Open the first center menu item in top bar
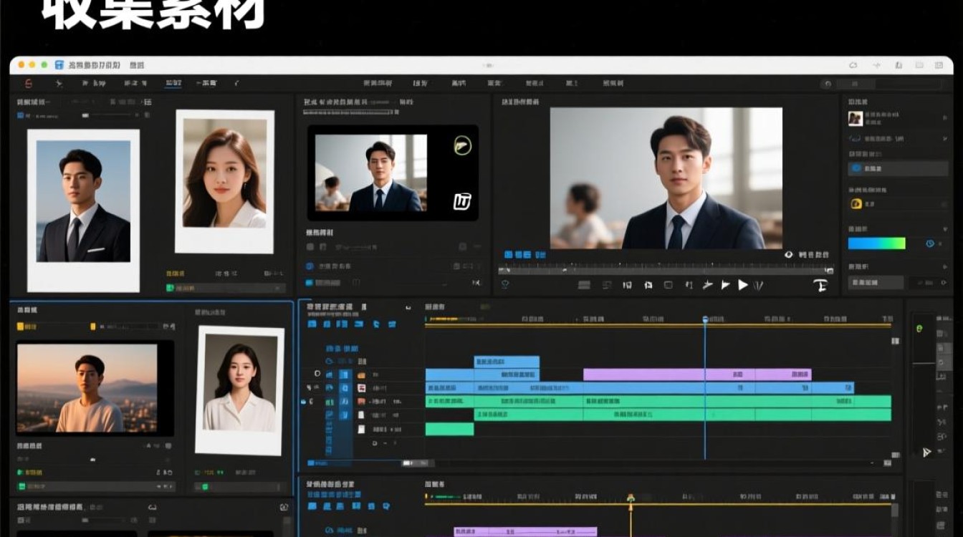 (378, 84)
